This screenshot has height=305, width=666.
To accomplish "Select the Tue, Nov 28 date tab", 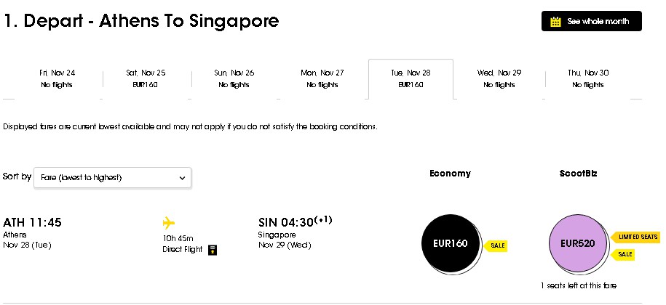I will pyautogui.click(x=411, y=78).
